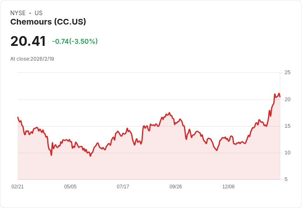Click the -0.74(-3.50%) price change

75,41
